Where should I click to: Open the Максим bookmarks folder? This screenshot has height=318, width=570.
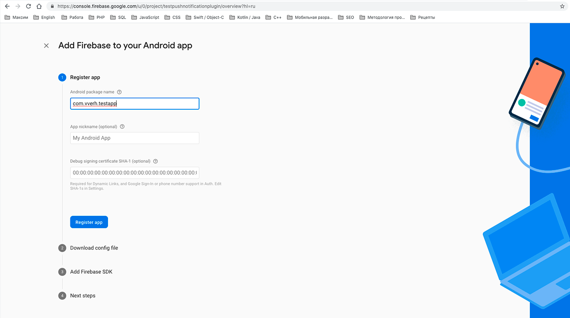[x=16, y=17]
